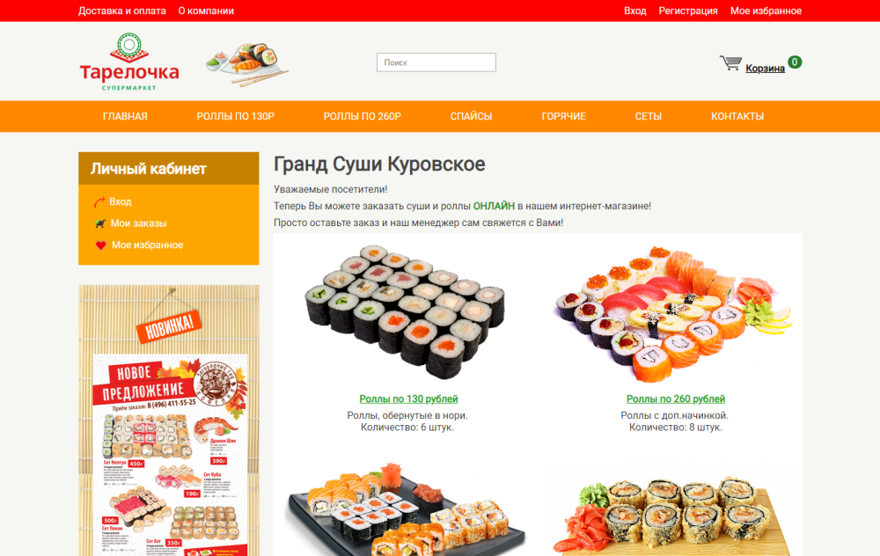Click the nori rolls assortment photo
This screenshot has height=556, width=880.
click(x=405, y=312)
